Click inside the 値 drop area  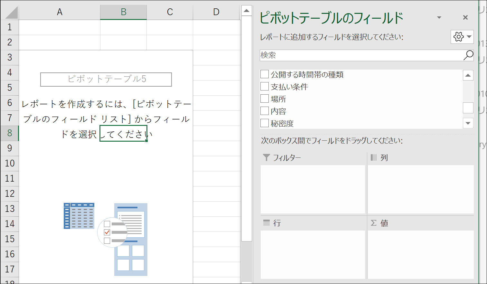point(421,254)
